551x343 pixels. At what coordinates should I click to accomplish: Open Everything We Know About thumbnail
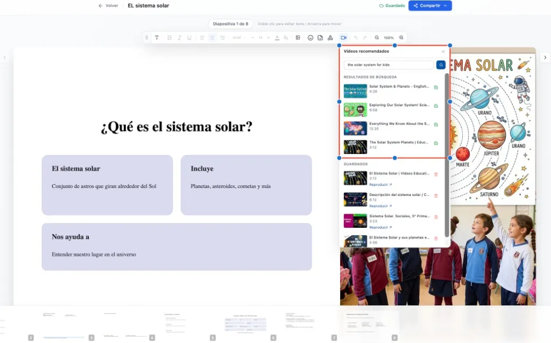(x=355, y=128)
